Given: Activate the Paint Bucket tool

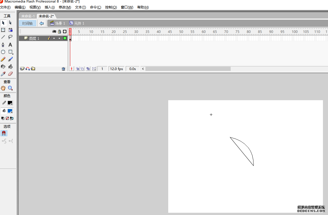Looking at the screenshot, I should [10, 67].
